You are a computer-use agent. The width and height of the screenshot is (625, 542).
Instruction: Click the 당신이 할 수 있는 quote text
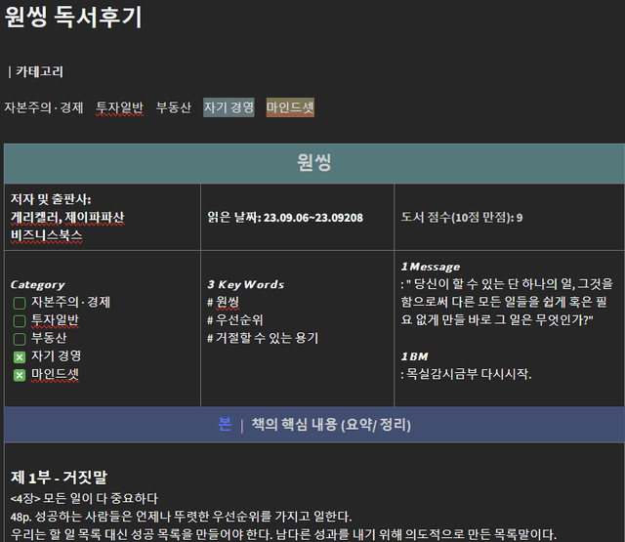click(x=507, y=302)
